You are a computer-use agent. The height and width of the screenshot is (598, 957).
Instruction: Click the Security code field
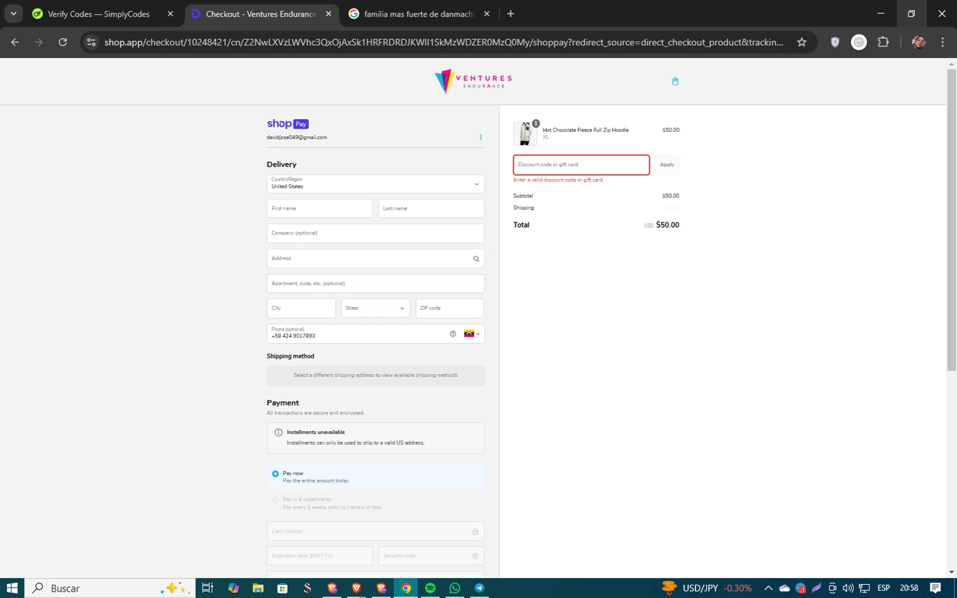431,556
